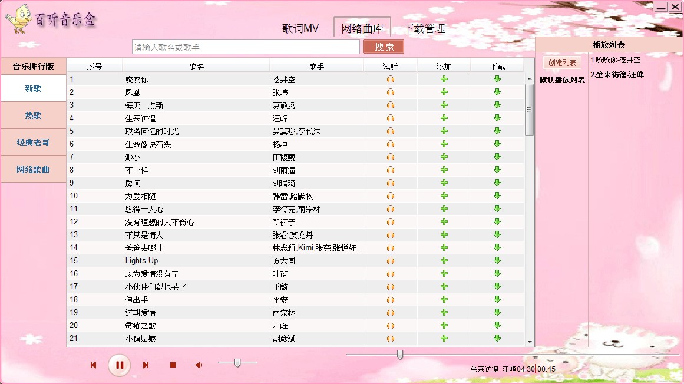
Task: Preview the song 渺小
Action: [x=390, y=157]
